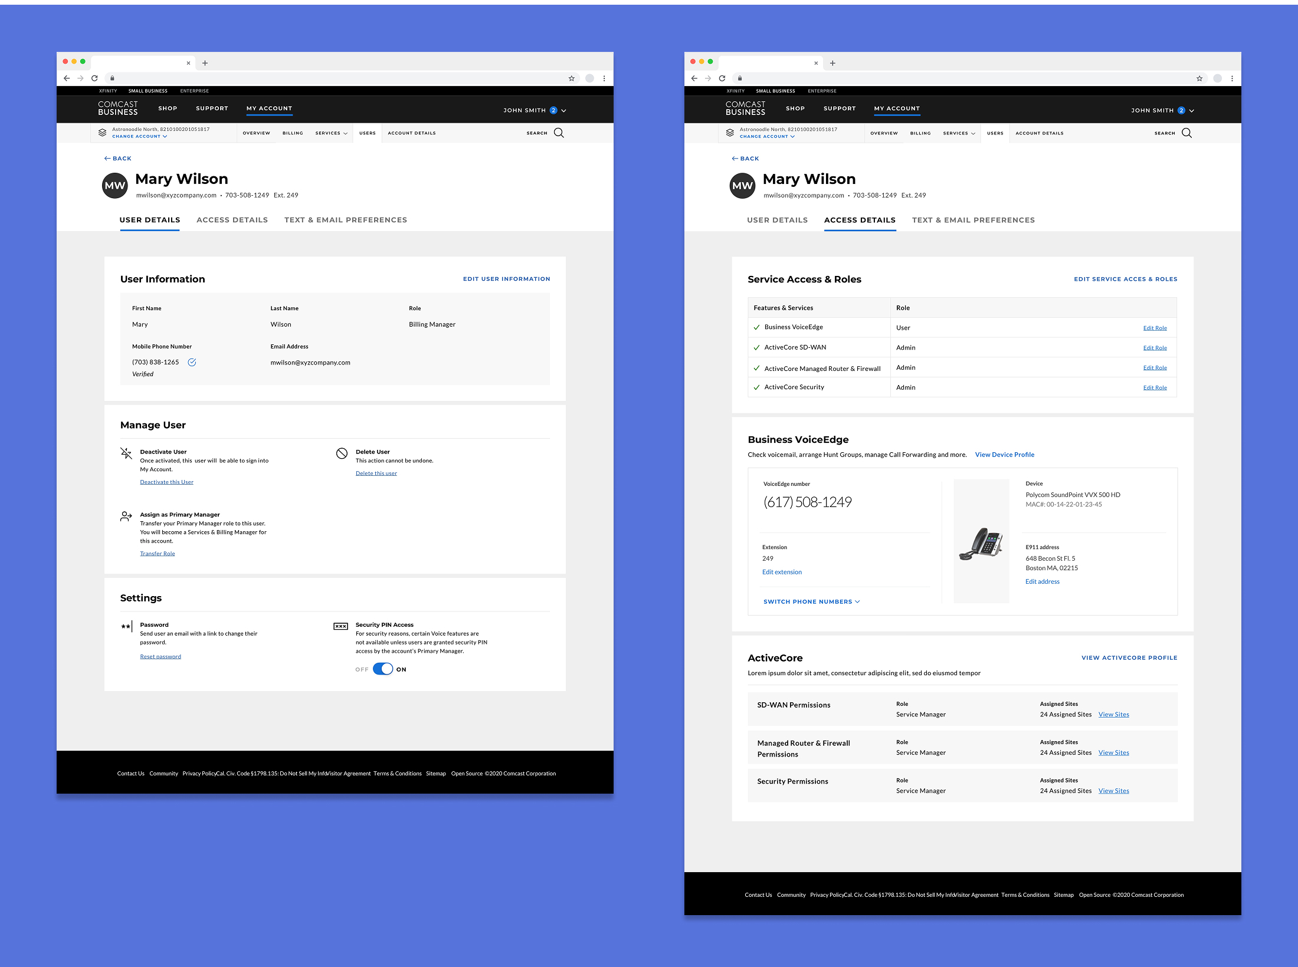The width and height of the screenshot is (1298, 967).
Task: Open Billing in left window sub-navigation
Action: tap(293, 133)
